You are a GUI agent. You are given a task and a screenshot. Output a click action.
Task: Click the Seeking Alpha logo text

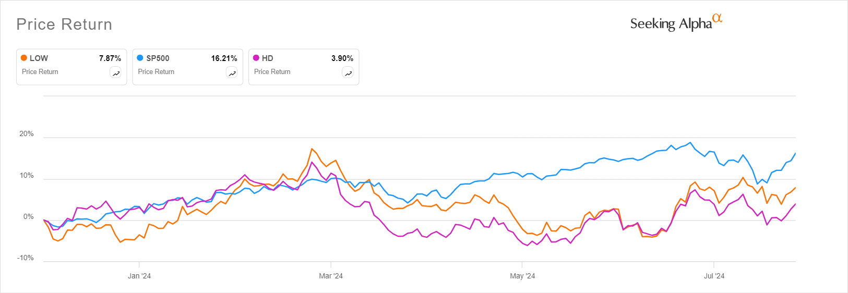(x=671, y=24)
